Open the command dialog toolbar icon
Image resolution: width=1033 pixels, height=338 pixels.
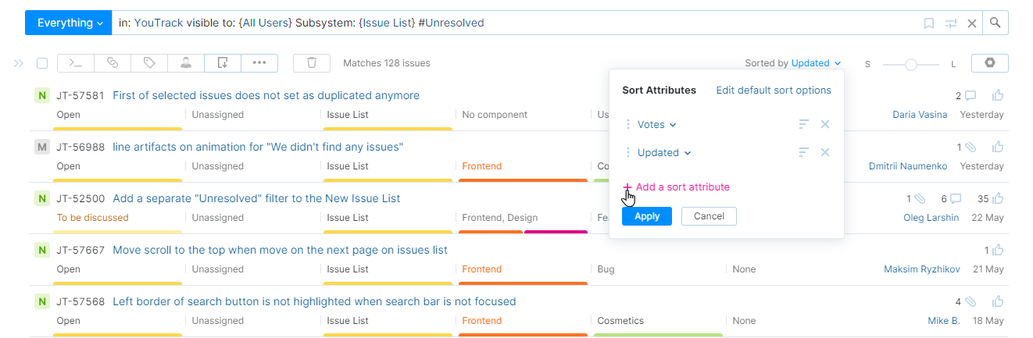click(75, 63)
